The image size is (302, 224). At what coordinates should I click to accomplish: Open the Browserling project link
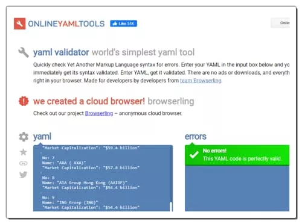[x=99, y=113]
